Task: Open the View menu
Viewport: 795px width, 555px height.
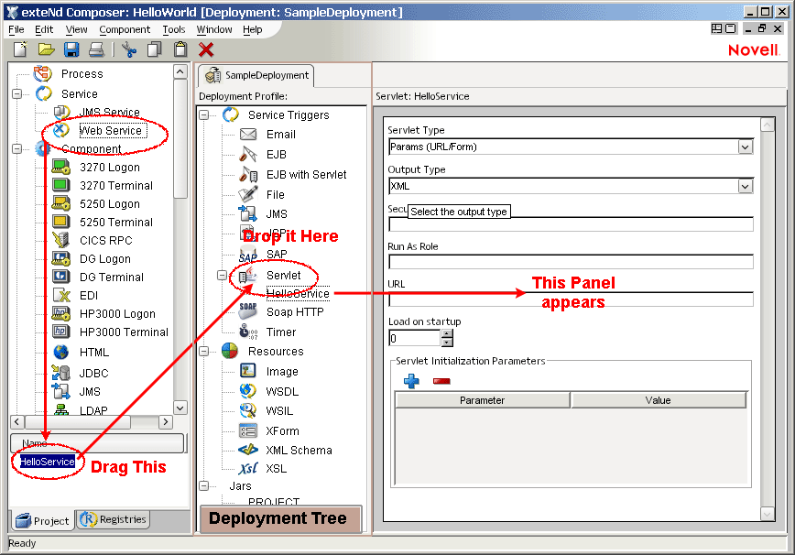Action: click(77, 30)
